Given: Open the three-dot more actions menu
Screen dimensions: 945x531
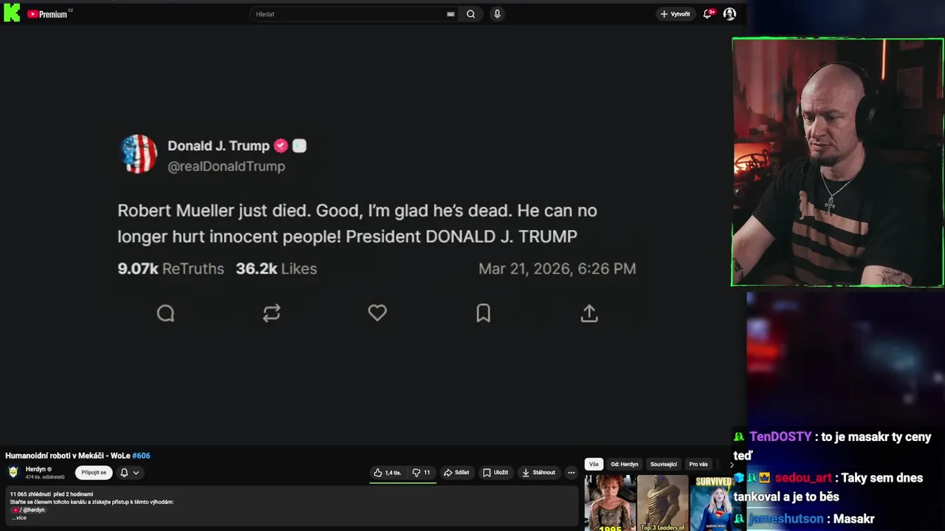Looking at the screenshot, I should click(x=571, y=473).
